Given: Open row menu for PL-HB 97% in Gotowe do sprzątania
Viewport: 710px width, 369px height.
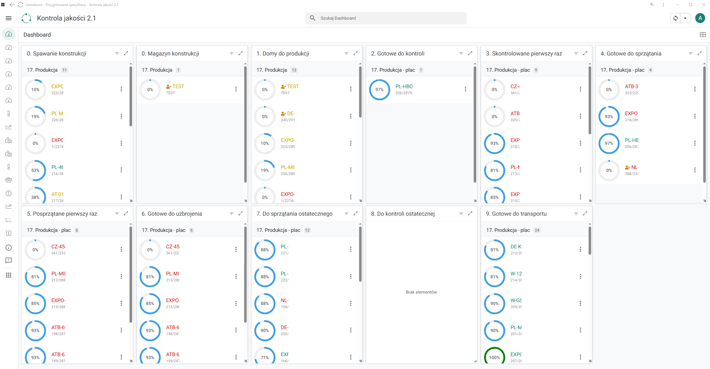Looking at the screenshot, I should (695, 143).
